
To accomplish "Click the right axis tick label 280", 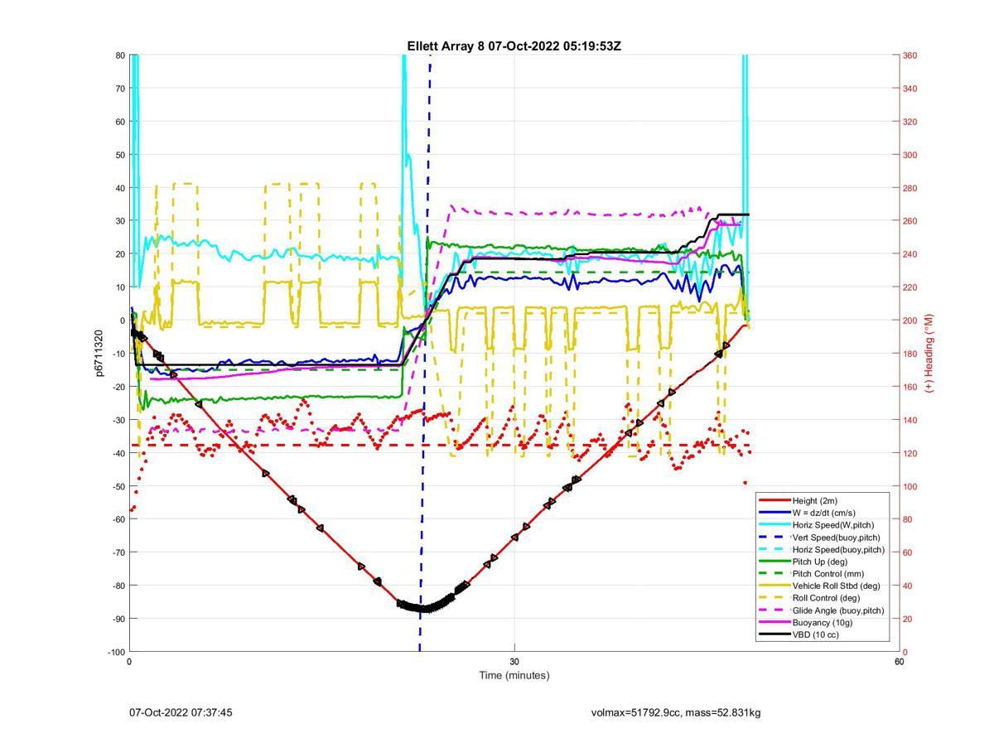I will [910, 188].
